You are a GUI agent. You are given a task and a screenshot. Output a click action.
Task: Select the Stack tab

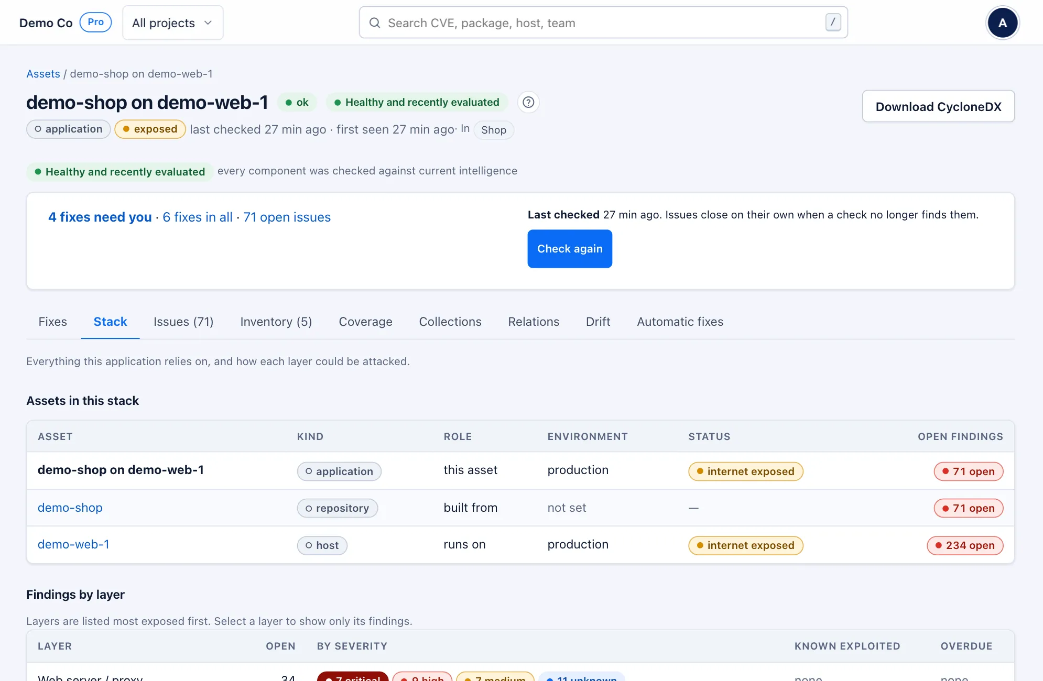point(111,322)
